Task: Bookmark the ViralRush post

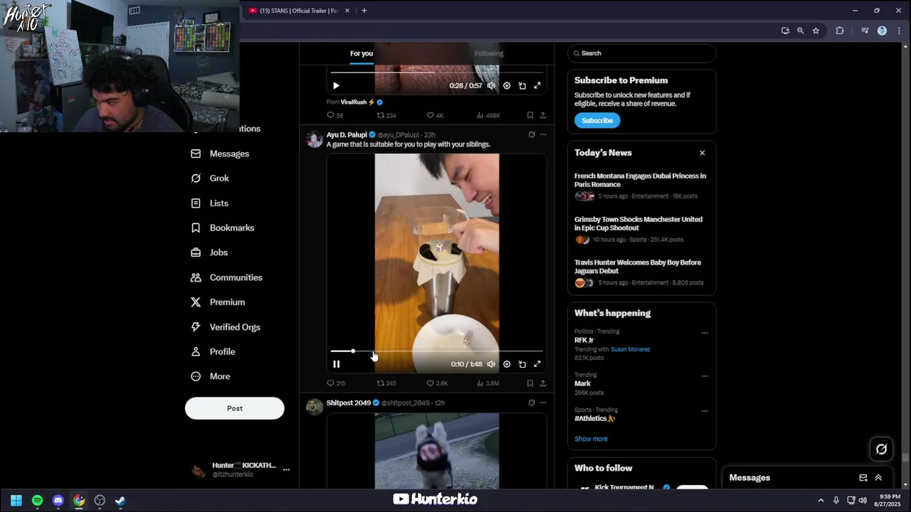Action: 530,115
